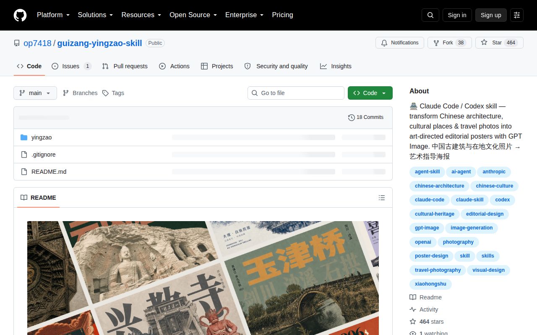View Tags via the tag icon link
Image resolution: width=537 pixels, height=335 pixels.
[x=113, y=93]
